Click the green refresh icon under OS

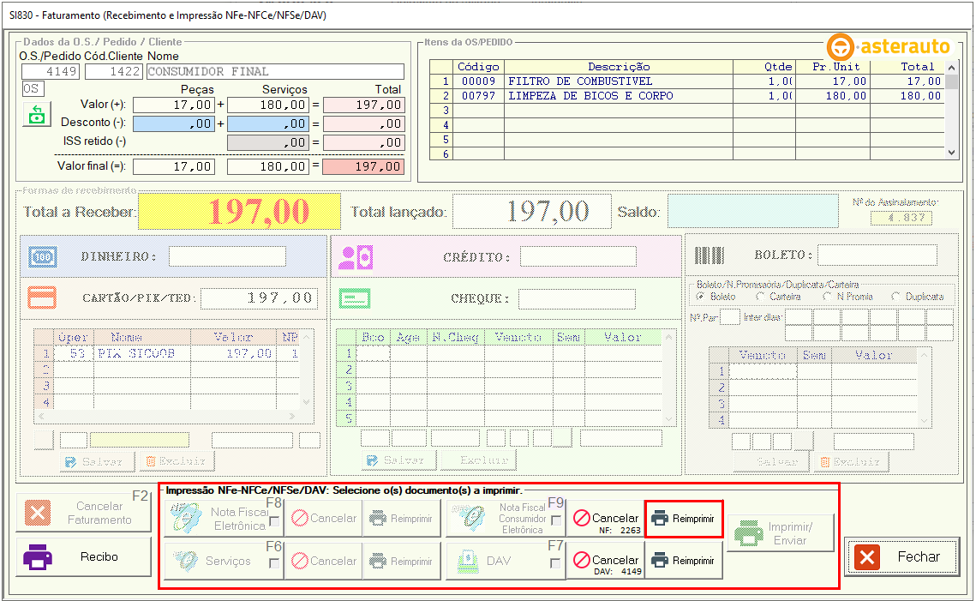37,115
